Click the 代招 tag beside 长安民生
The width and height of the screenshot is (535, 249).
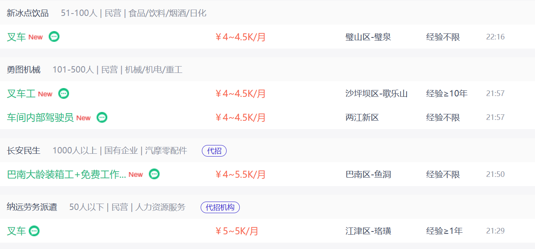point(214,151)
